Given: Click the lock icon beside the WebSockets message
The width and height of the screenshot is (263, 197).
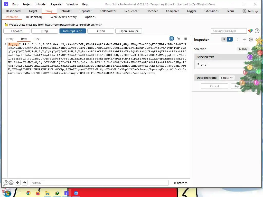Looking at the screenshot, I should coord(6,24).
